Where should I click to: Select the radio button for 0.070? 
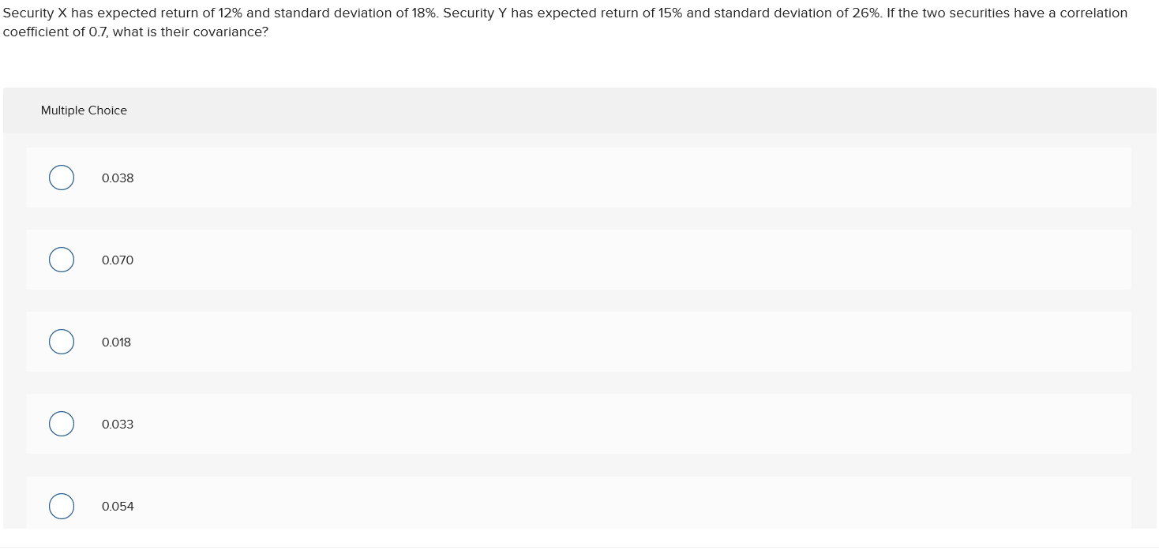point(62,259)
